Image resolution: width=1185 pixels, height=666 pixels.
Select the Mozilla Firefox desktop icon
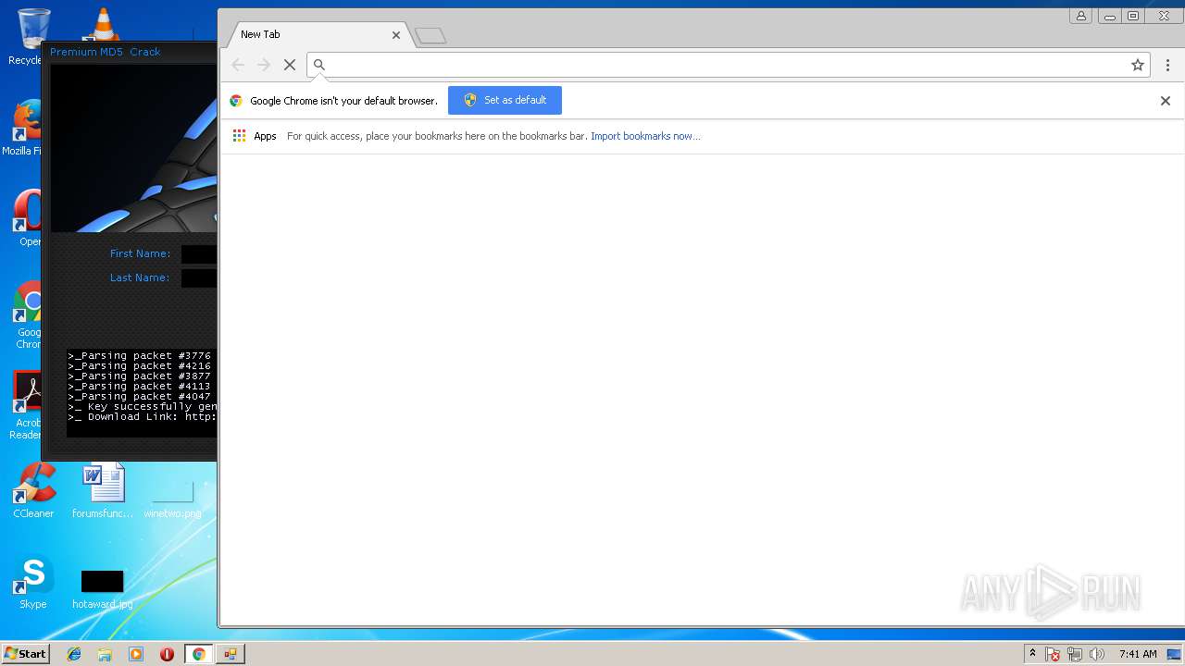24,128
